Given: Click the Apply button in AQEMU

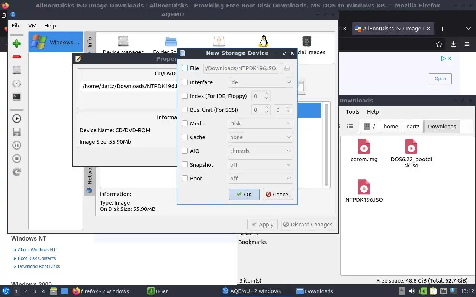Looking at the screenshot, I should coord(263,225).
